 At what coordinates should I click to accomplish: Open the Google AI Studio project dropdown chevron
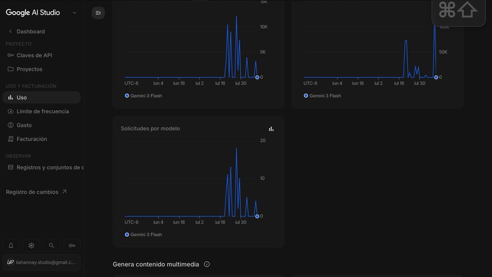pyautogui.click(x=74, y=13)
